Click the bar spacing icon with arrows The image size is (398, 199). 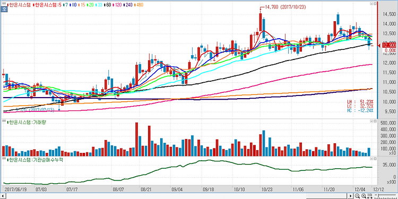pos(369,196)
